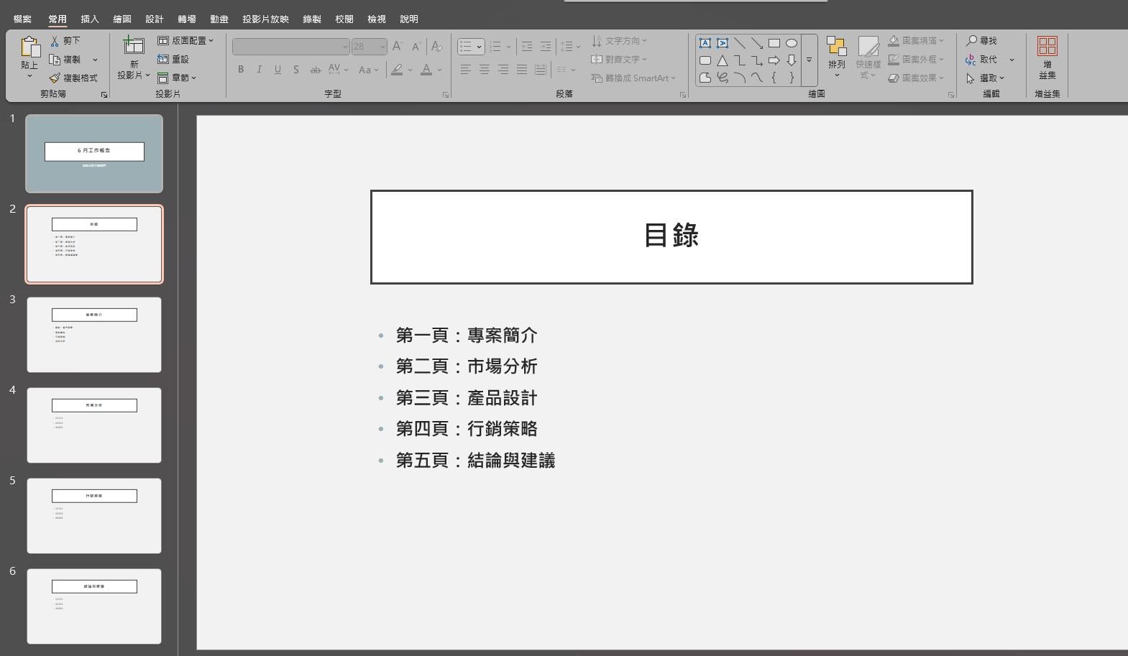
Task: Click Convert to SmartArt (轉換成 SmartArt) button
Action: coord(633,78)
